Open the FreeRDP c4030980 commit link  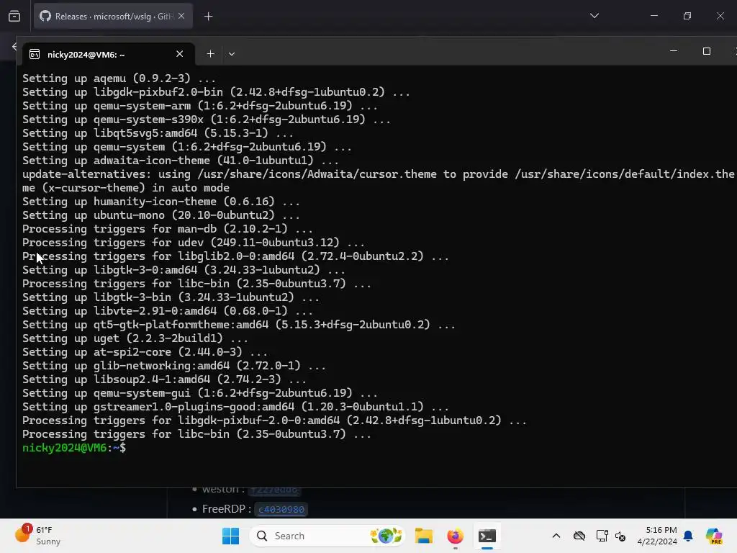(x=281, y=509)
